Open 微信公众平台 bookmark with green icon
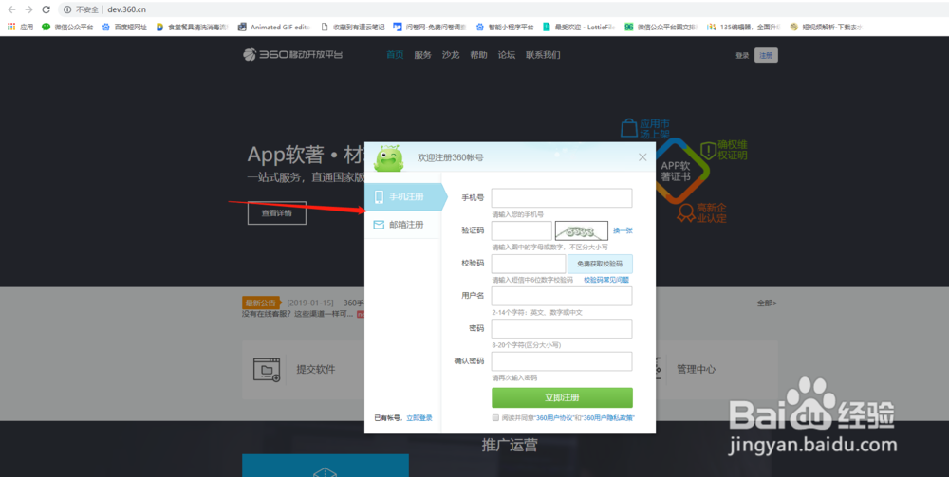The width and height of the screenshot is (949, 477). click(67, 27)
